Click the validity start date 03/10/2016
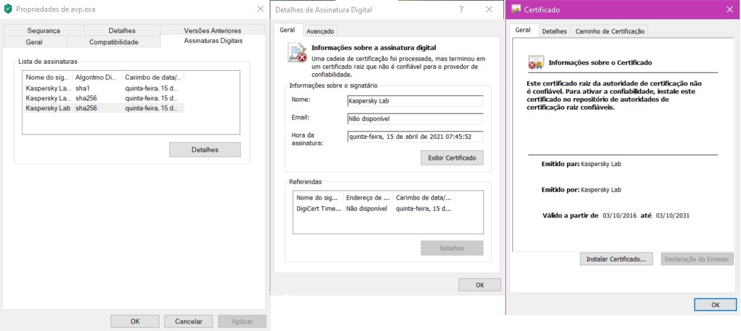This screenshot has width=741, height=331. point(620,215)
